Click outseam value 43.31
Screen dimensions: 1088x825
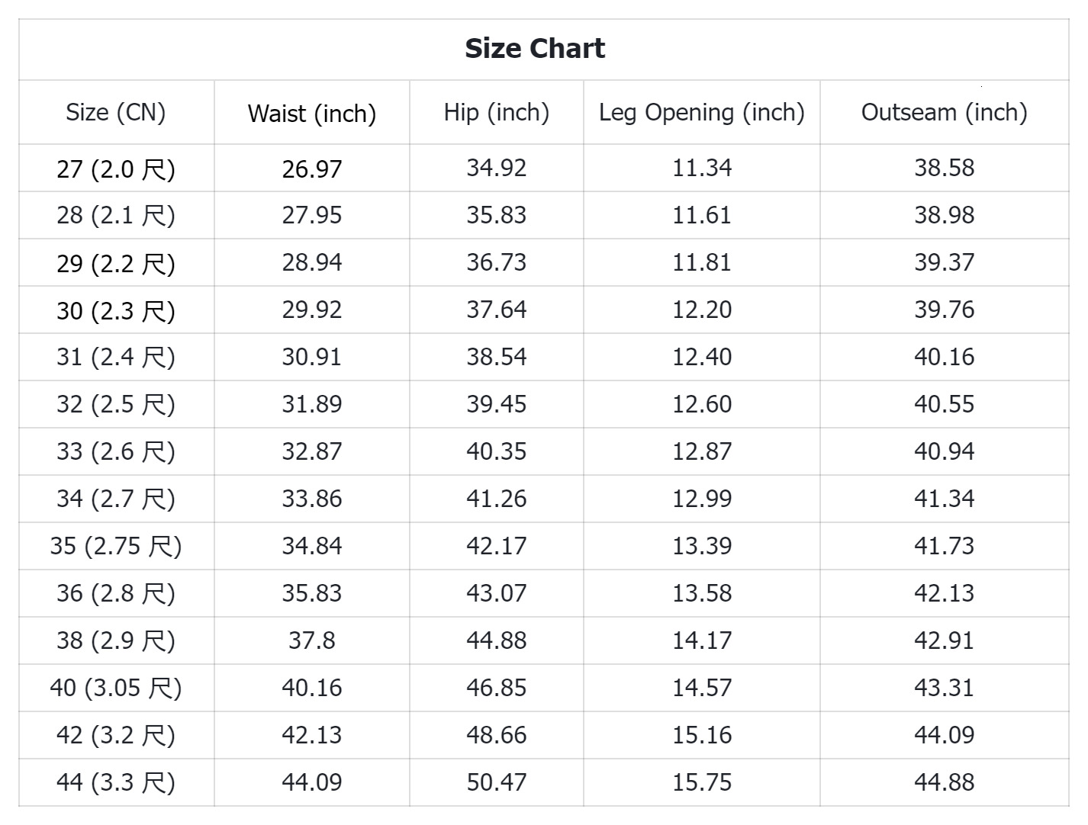coord(945,688)
